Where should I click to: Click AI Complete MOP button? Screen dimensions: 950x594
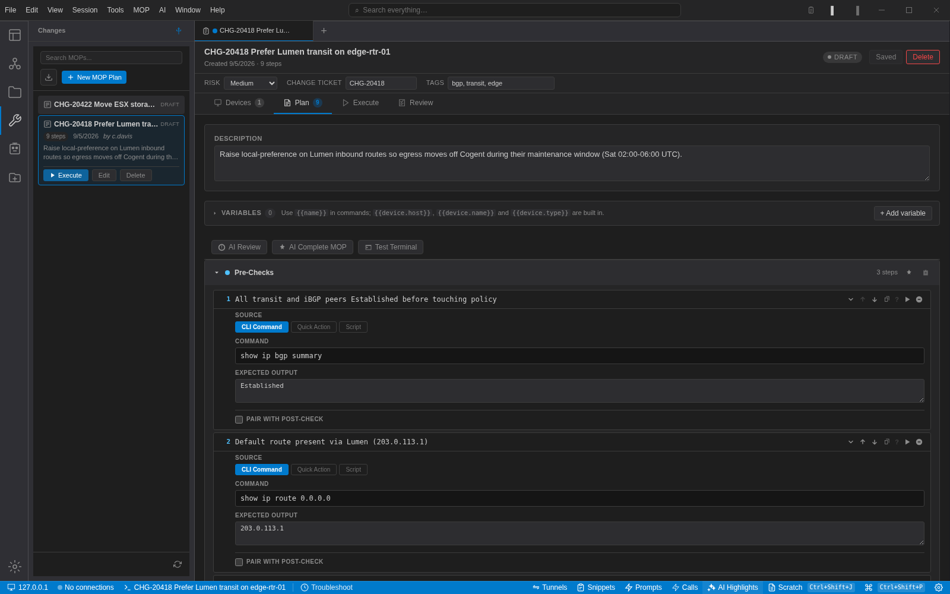(312, 247)
